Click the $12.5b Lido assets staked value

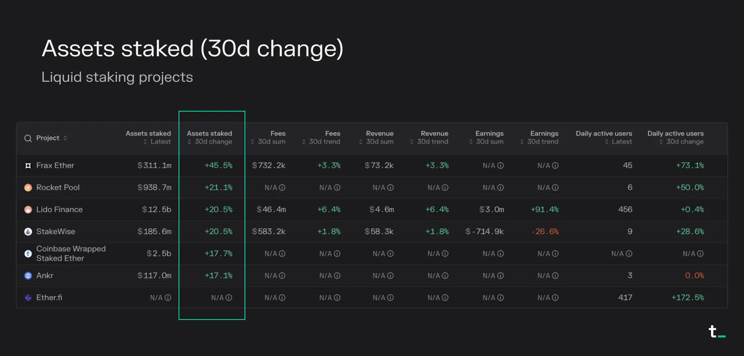tap(157, 210)
